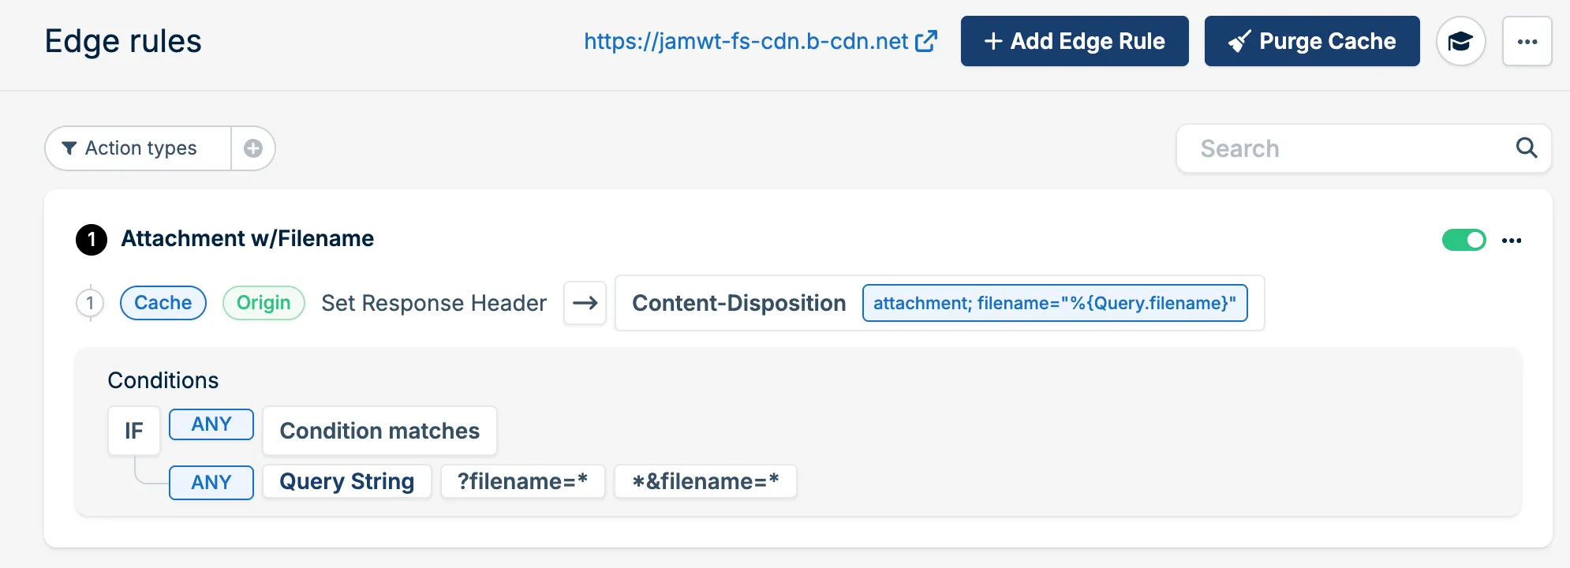Click the Add Edge Rule button
This screenshot has width=1570, height=568.
click(1075, 41)
